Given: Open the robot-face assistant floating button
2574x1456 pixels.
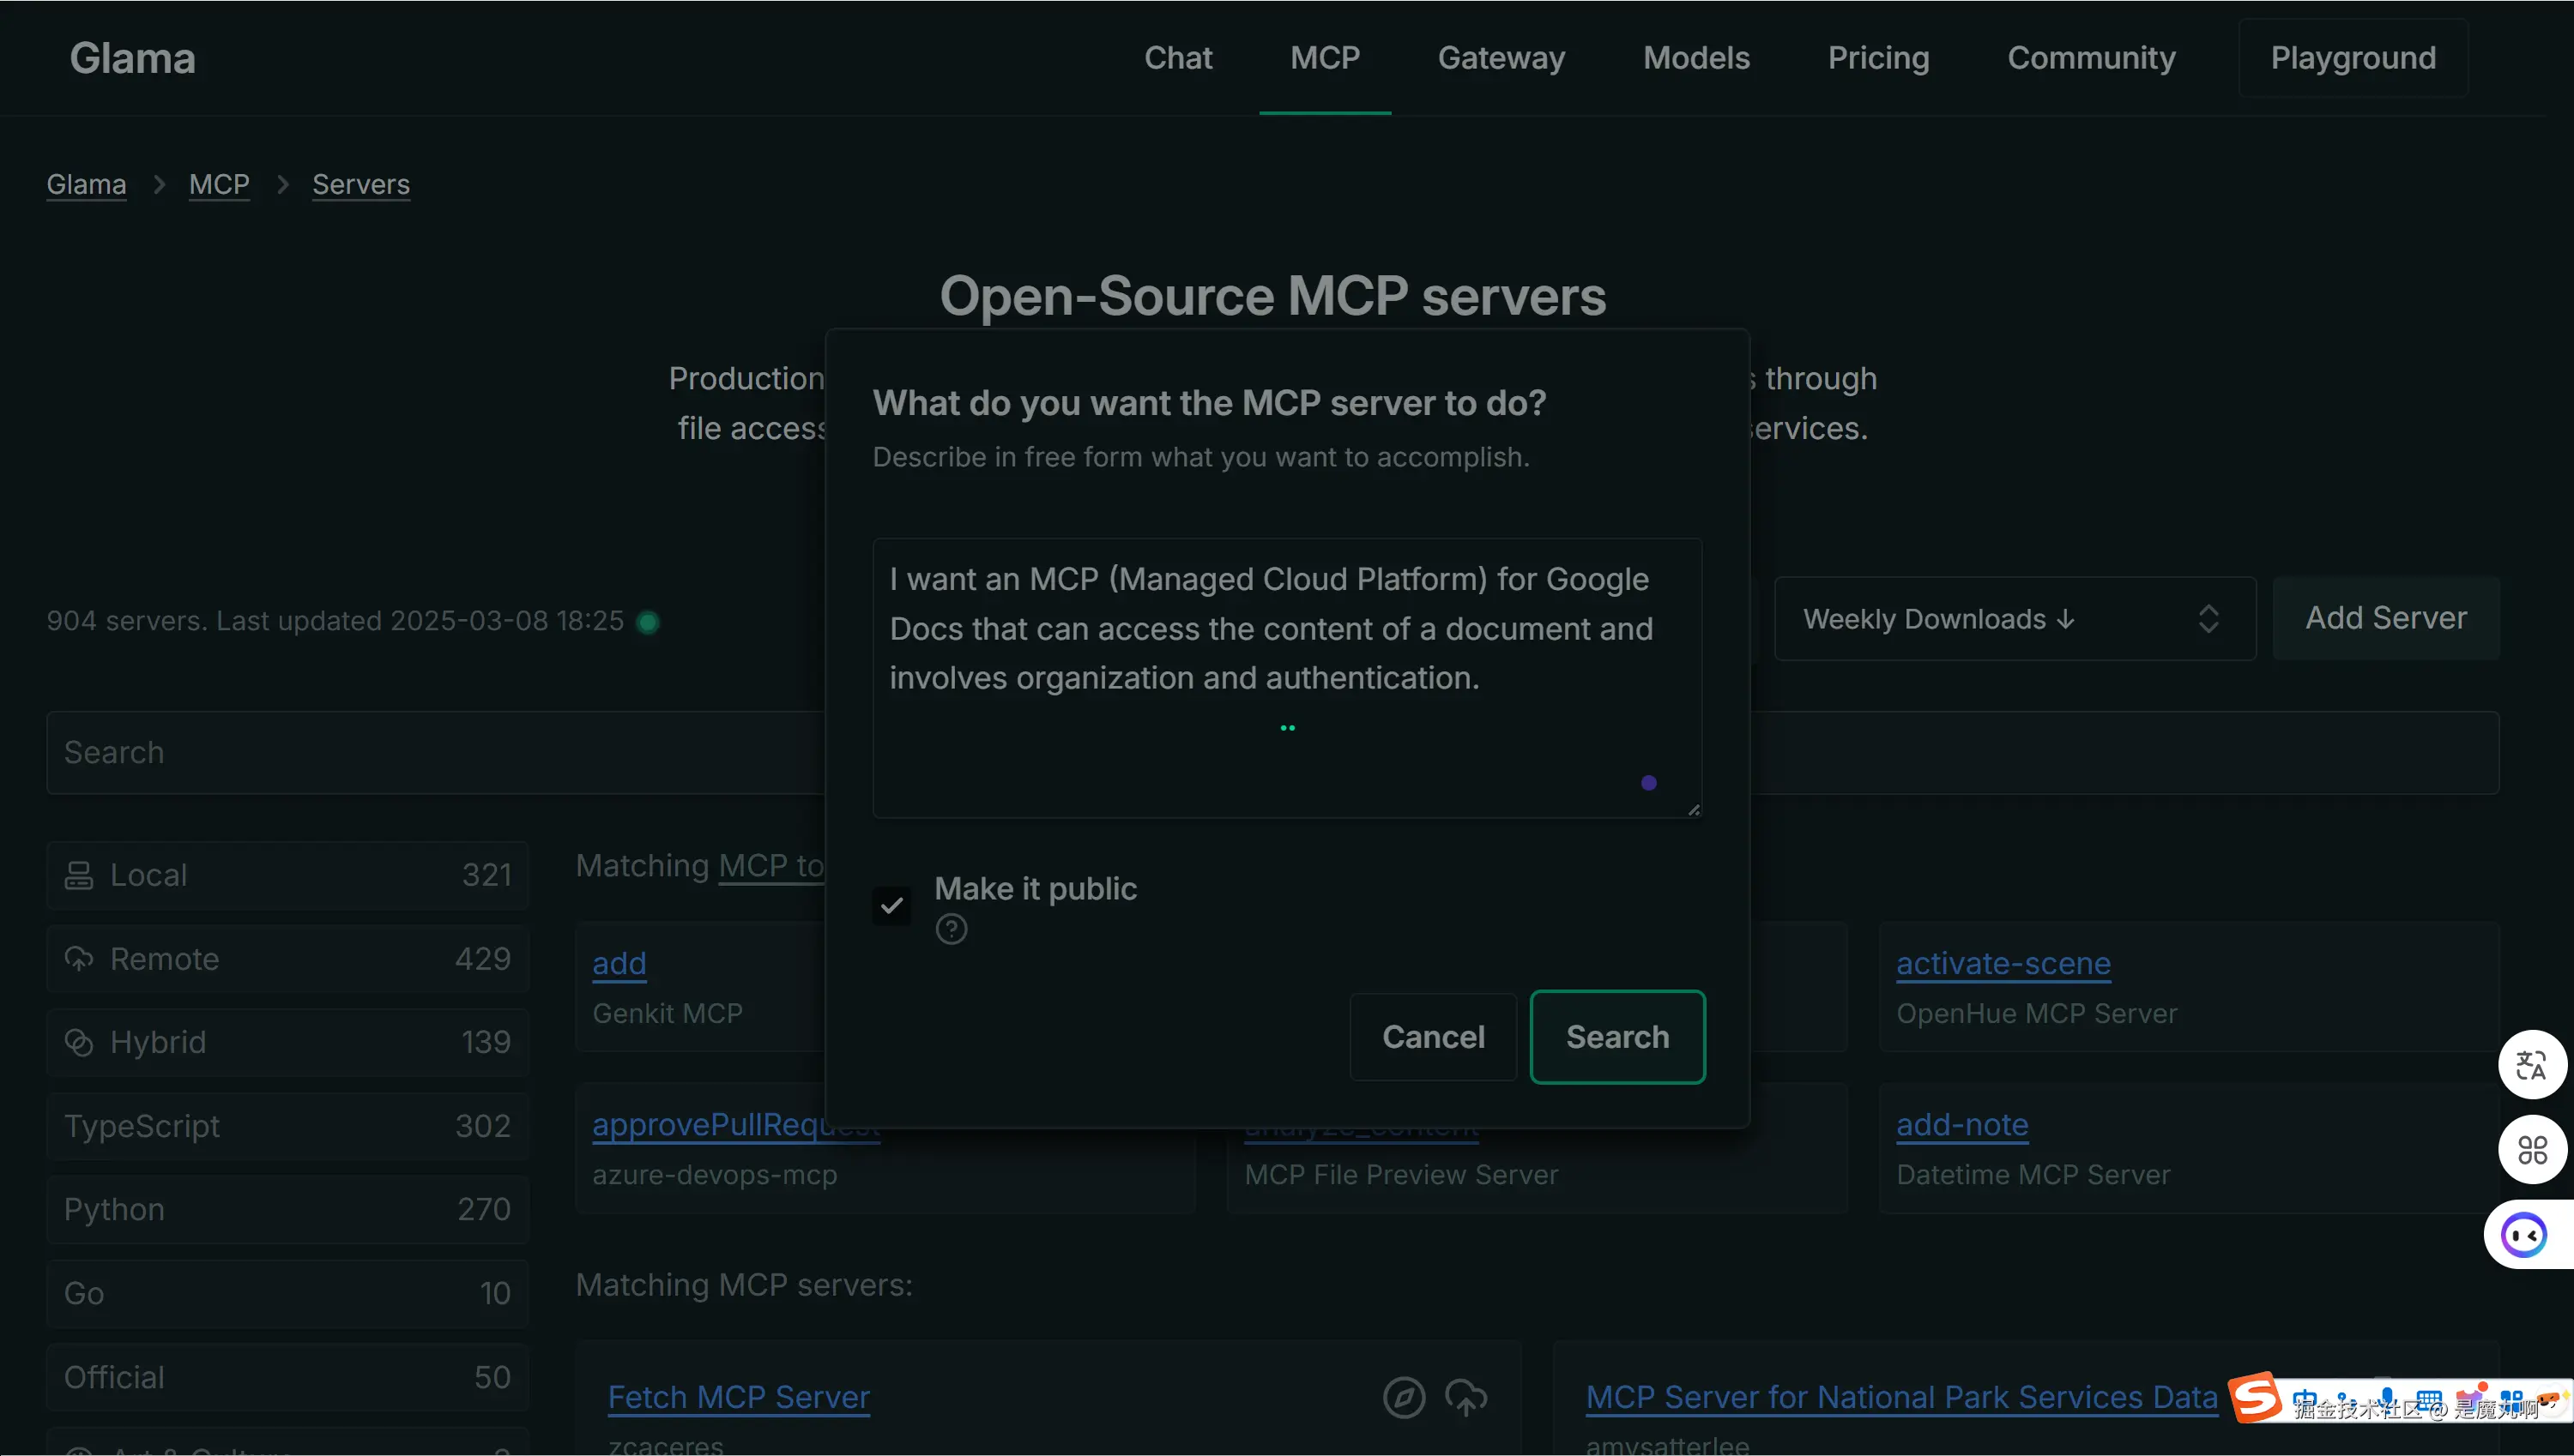Looking at the screenshot, I should [x=2524, y=1235].
